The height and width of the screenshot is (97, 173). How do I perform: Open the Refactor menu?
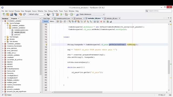coord(41,11)
